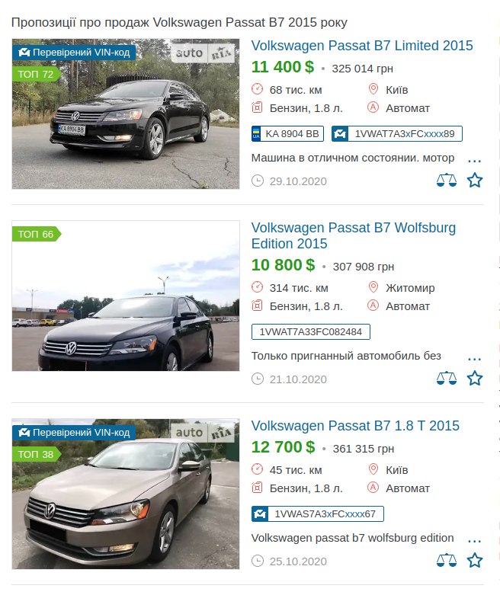The image size is (500, 595).
Task: Add Wolfsburg Edition listing to comparison scales
Action: click(447, 379)
